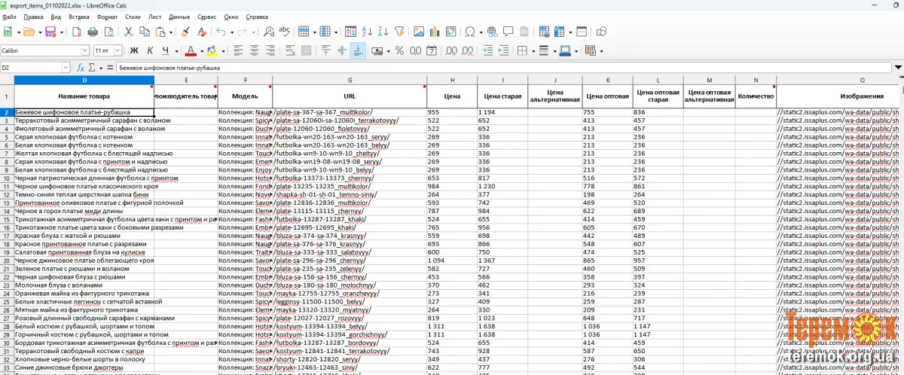Click the Name Box showing D2
This screenshot has height=375, width=904.
[30, 68]
